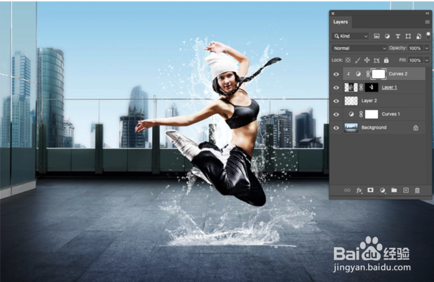
Task: Add layer mask icon at panel bottom
Action: [x=370, y=190]
